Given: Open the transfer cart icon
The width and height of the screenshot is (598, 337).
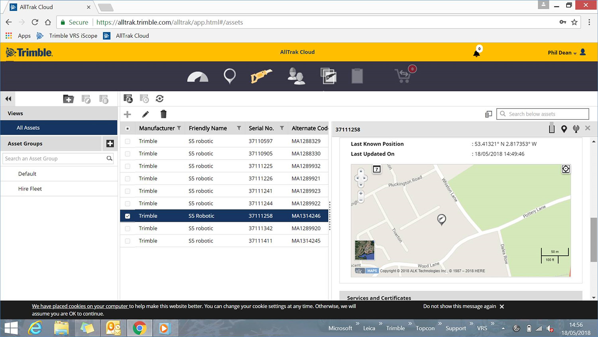Looking at the screenshot, I should coord(404,75).
